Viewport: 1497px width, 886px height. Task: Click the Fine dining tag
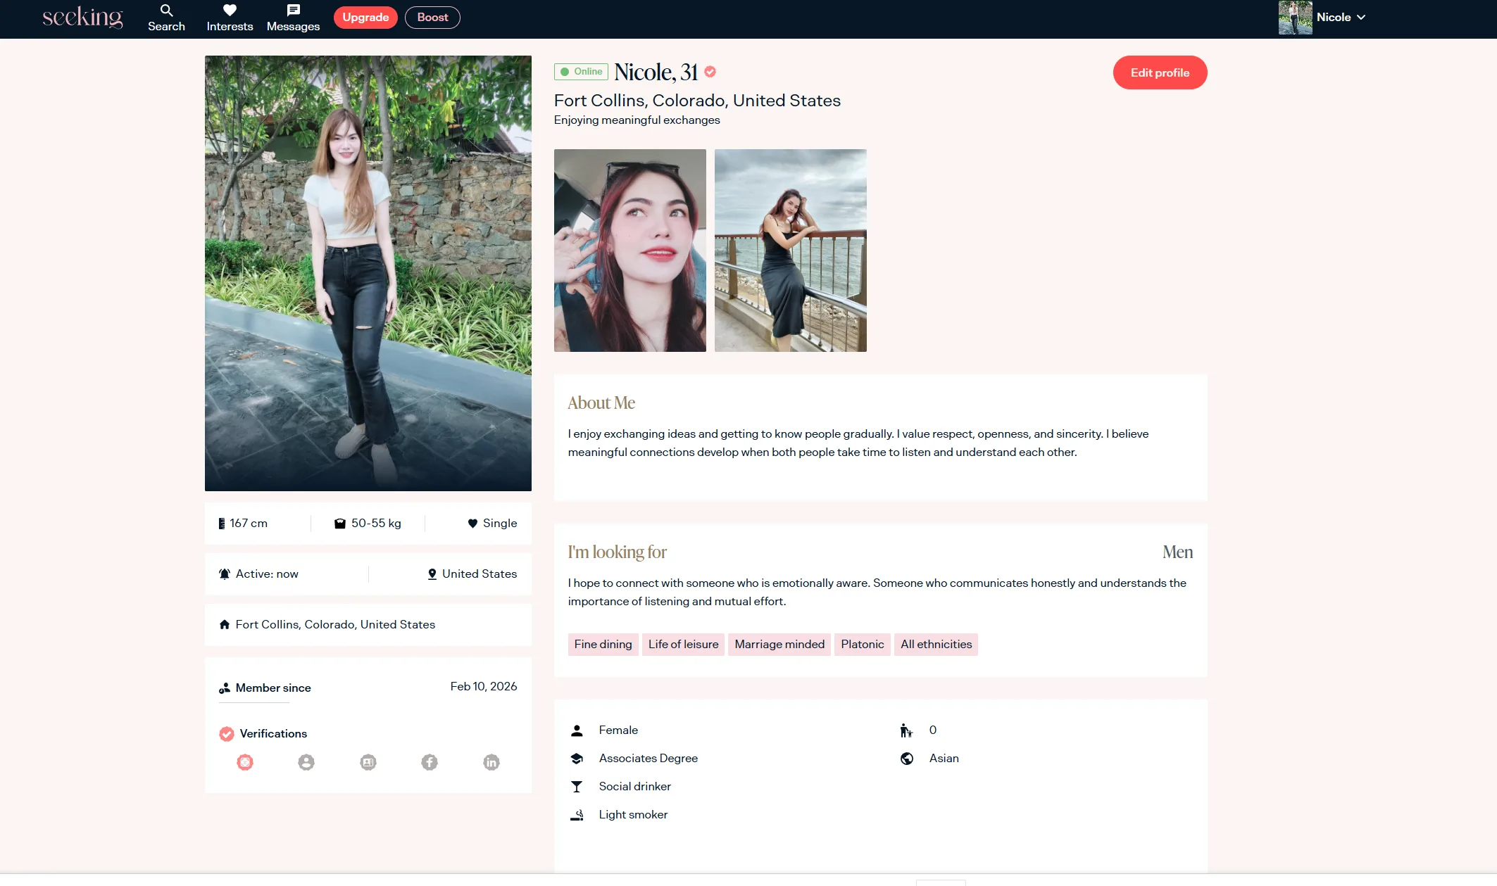tap(603, 645)
